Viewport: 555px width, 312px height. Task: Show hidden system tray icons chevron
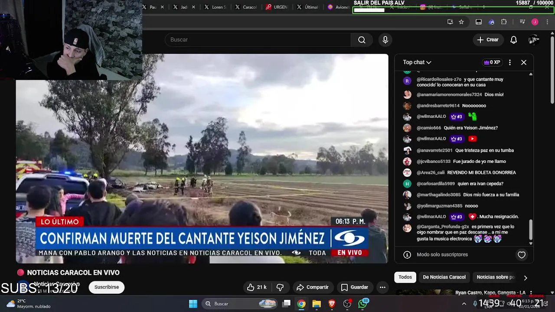(464, 304)
